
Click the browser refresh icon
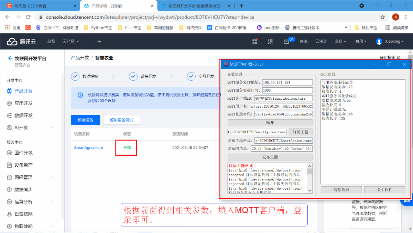(28, 16)
